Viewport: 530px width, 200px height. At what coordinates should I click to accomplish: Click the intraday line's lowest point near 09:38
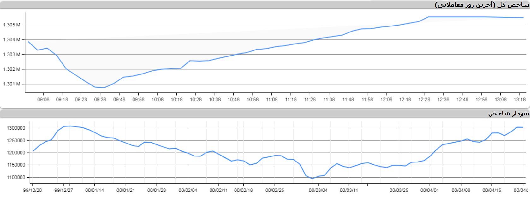[104, 88]
